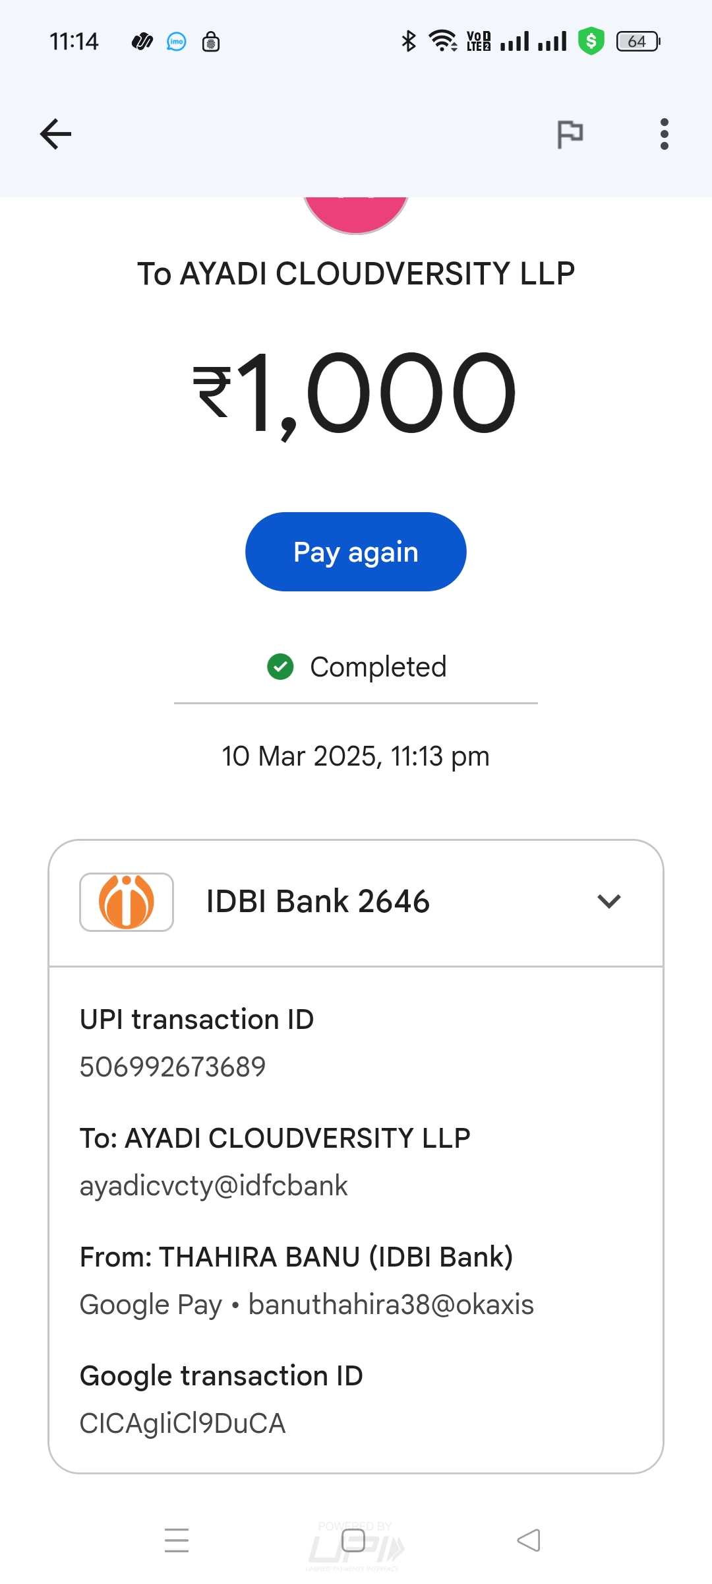Tap recipient UPI address ayadicvcty@idfcbank
This screenshot has width=712, height=1584.
click(214, 1185)
